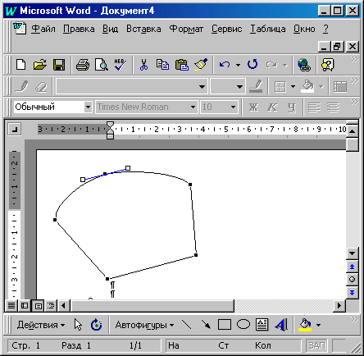Select the Draw Table pencil tool
The image size is (364, 356).
click(22, 86)
